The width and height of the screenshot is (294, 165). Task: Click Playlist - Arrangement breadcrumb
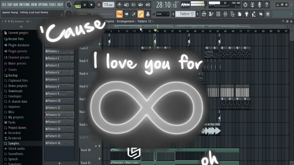(x=119, y=21)
